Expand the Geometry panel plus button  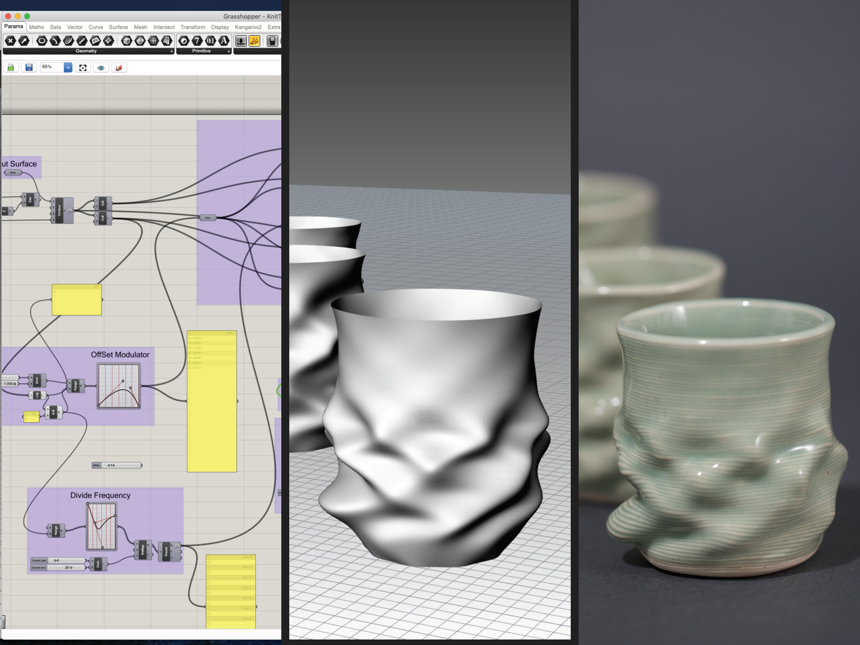171,51
